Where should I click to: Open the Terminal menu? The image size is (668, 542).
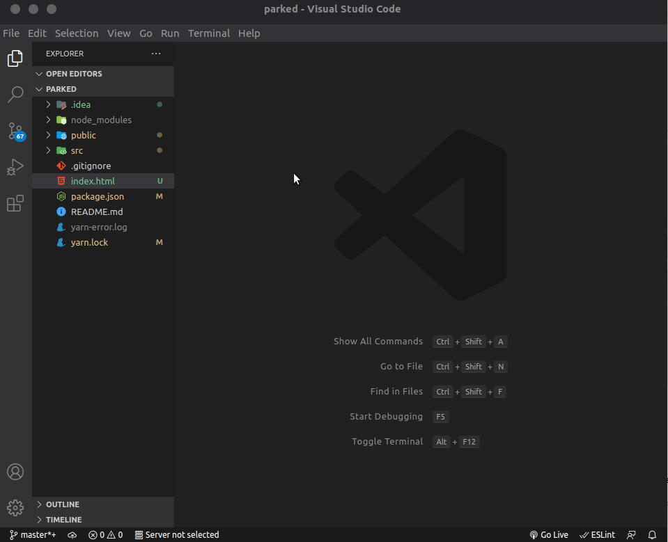tap(209, 33)
